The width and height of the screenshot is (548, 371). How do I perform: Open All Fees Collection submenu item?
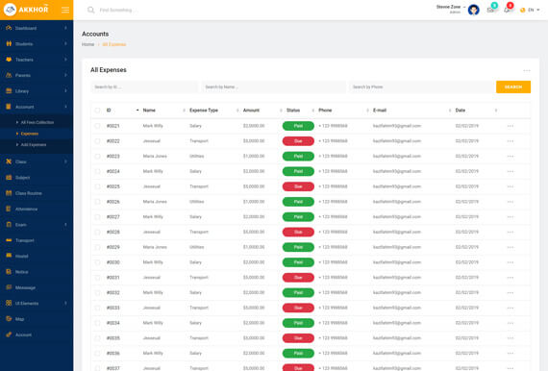(x=37, y=122)
